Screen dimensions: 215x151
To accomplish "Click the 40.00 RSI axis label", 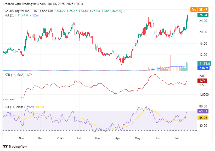I will click(203, 125).
